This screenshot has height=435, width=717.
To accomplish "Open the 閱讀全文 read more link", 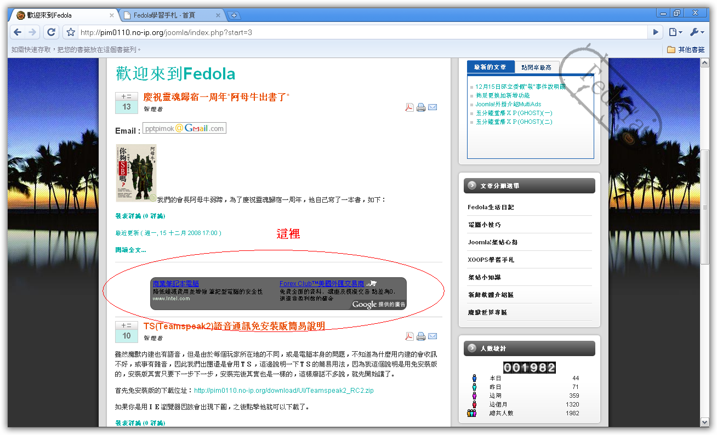I will pos(130,250).
